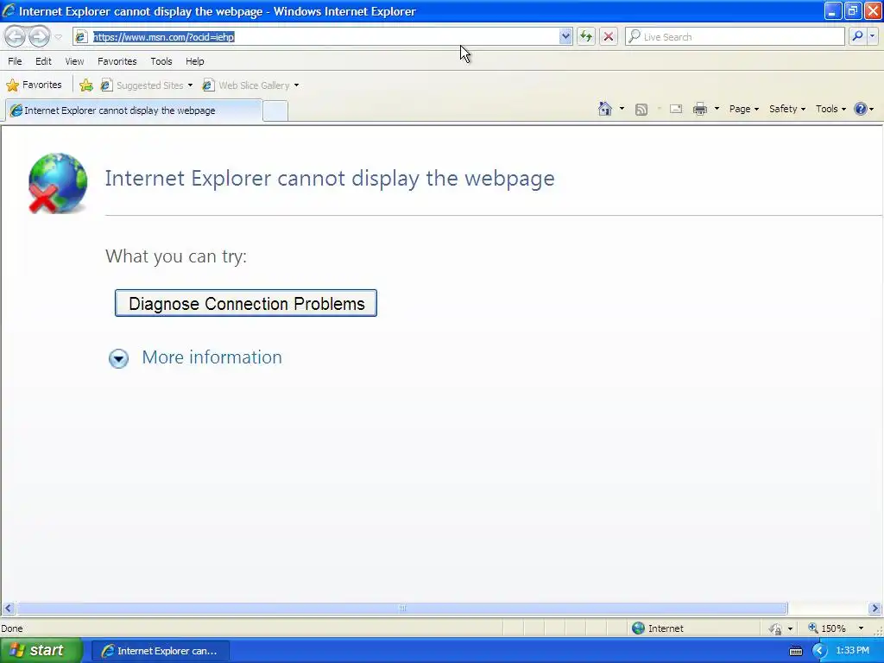
Task: Open the View menu
Action: 74,61
